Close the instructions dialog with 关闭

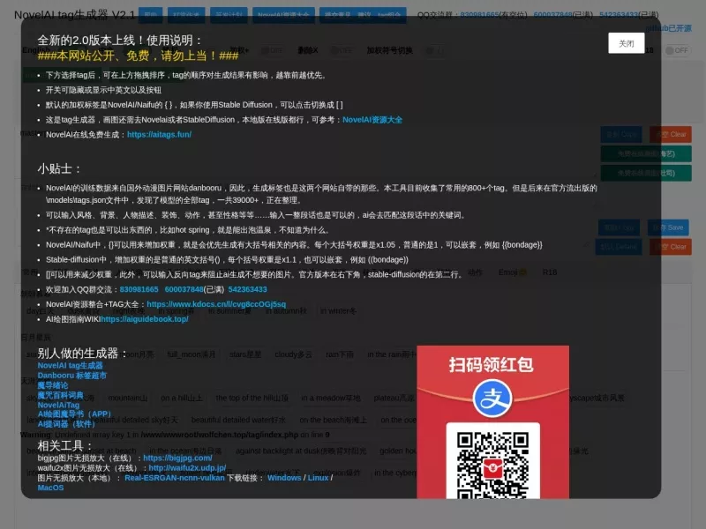coord(626,43)
